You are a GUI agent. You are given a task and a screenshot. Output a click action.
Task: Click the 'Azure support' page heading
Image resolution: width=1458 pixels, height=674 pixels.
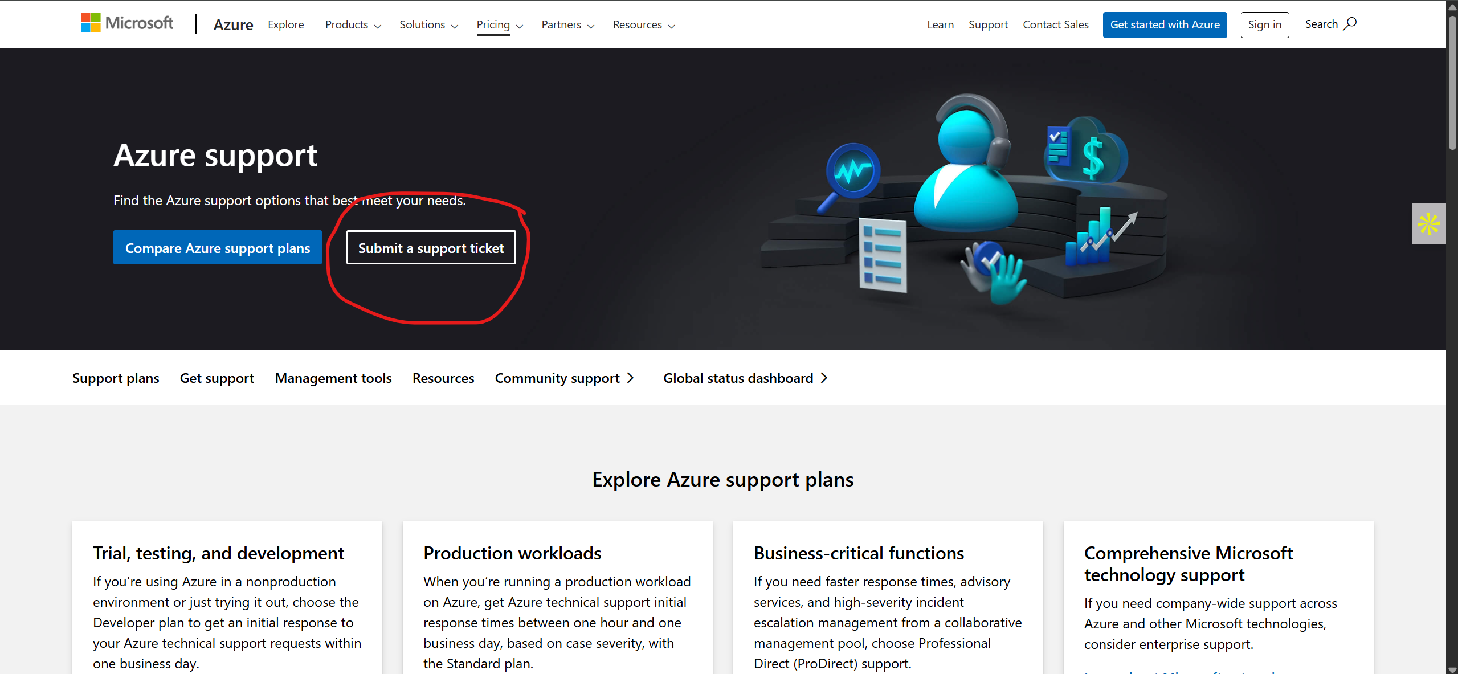point(215,155)
